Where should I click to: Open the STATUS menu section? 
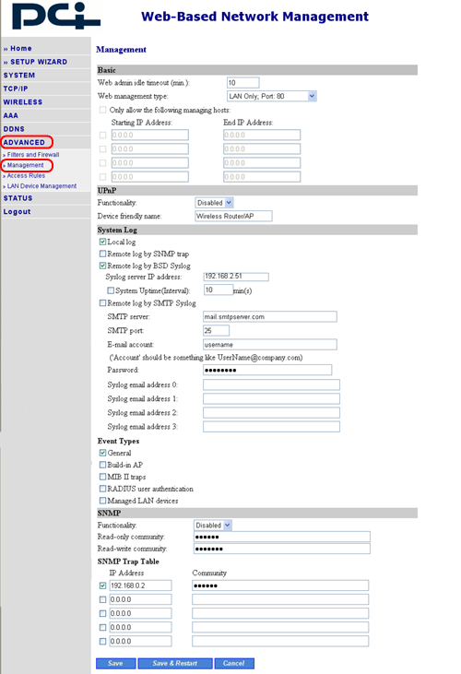pyautogui.click(x=18, y=198)
